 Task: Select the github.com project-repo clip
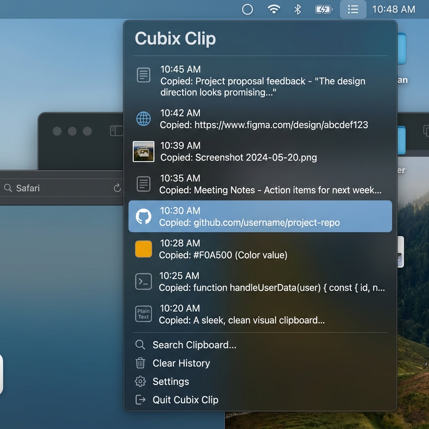[x=260, y=217]
